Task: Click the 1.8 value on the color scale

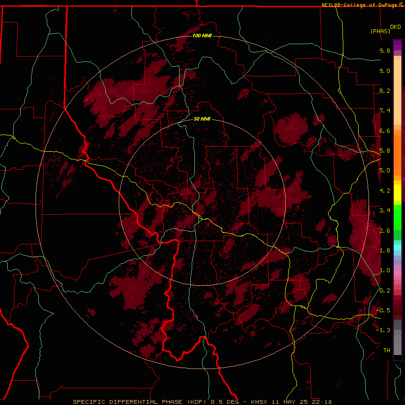Action: coord(385,251)
